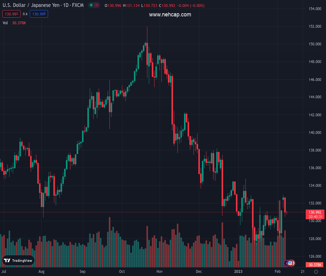Click the 154.000 price axis label
The image size is (326, 276).
[315, 9]
